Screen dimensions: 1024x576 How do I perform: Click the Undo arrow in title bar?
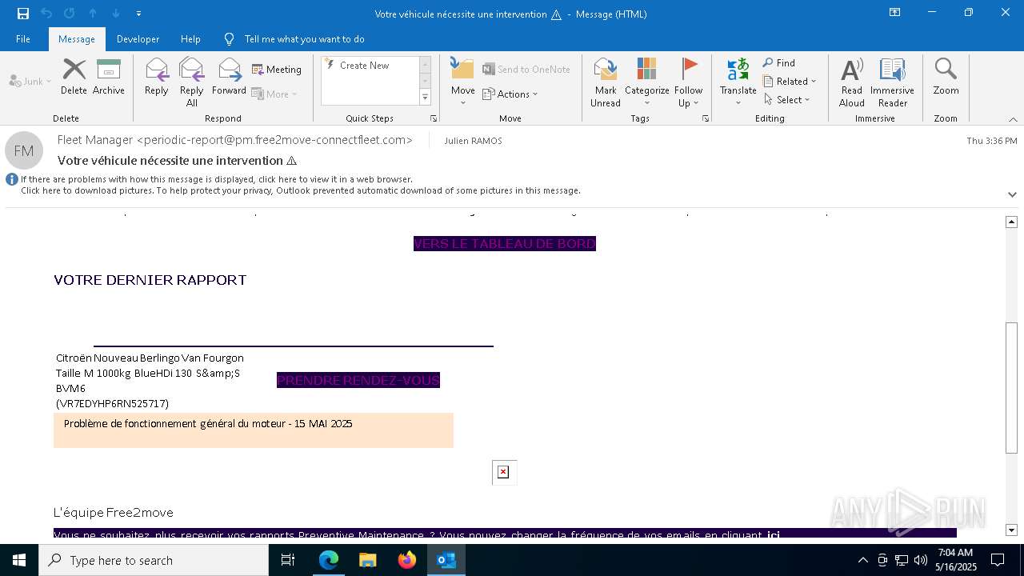(46, 14)
